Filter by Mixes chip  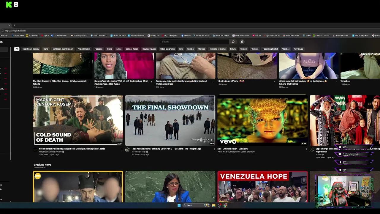[x=119, y=49]
